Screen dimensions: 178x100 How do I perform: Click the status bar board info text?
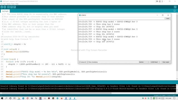[x=165, y=96]
